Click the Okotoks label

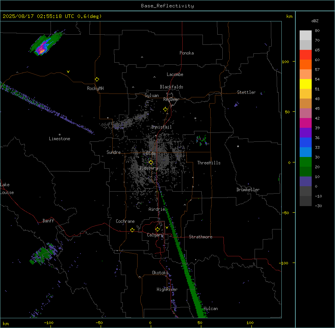click(x=160, y=273)
